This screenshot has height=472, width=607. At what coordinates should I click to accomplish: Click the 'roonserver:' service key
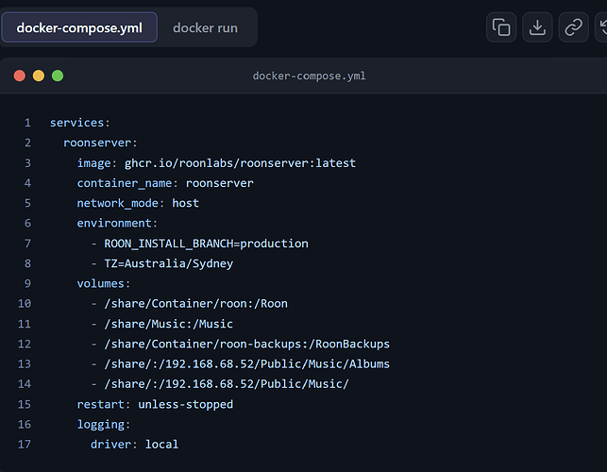click(100, 143)
